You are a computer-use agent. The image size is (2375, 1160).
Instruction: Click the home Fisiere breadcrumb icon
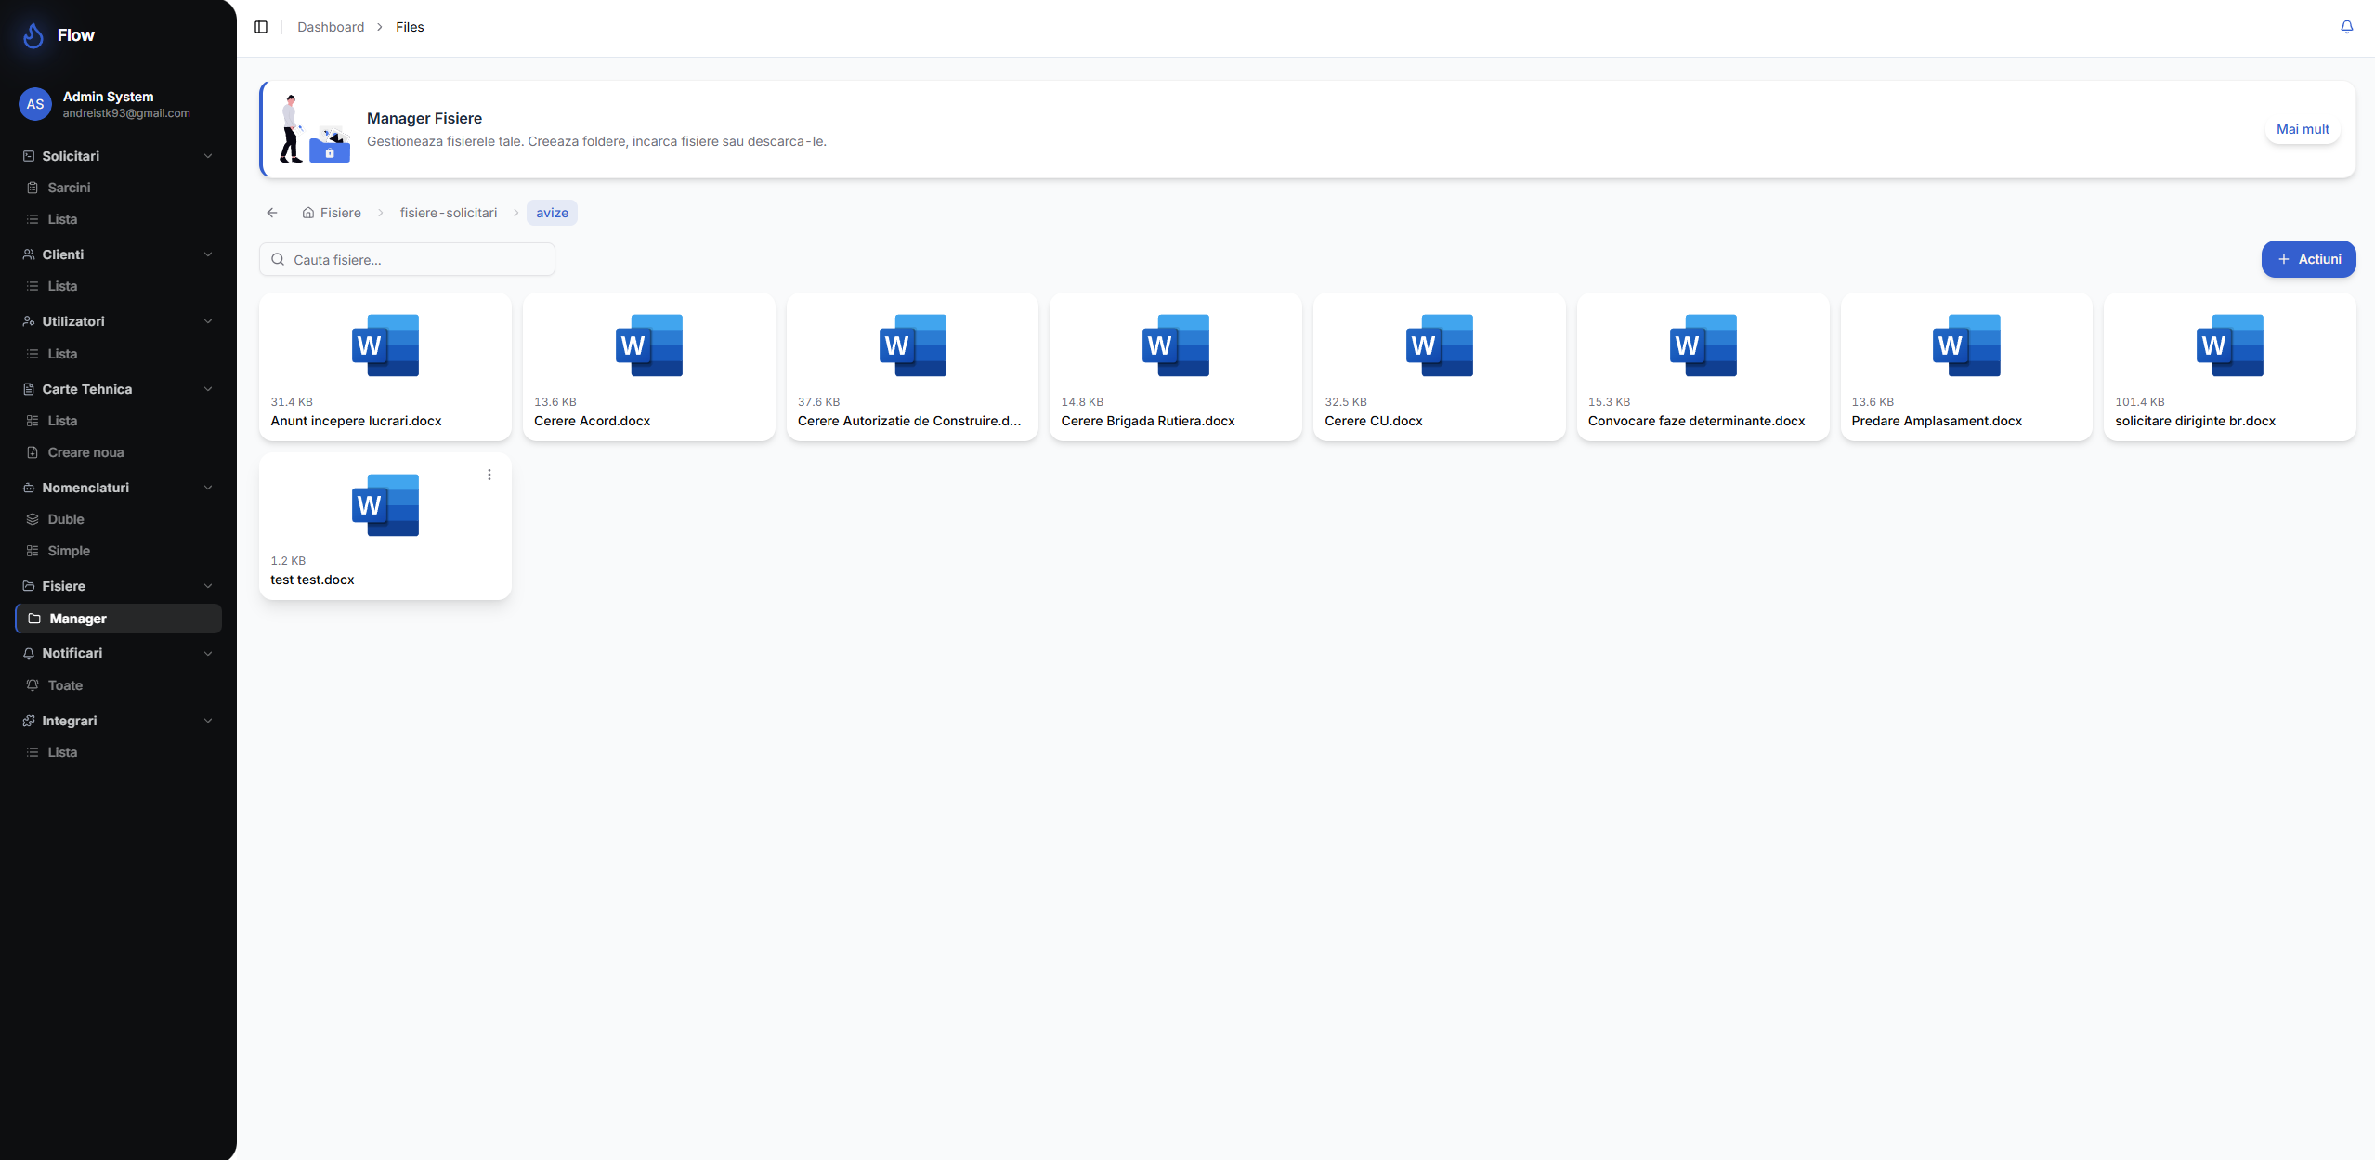pos(308,213)
